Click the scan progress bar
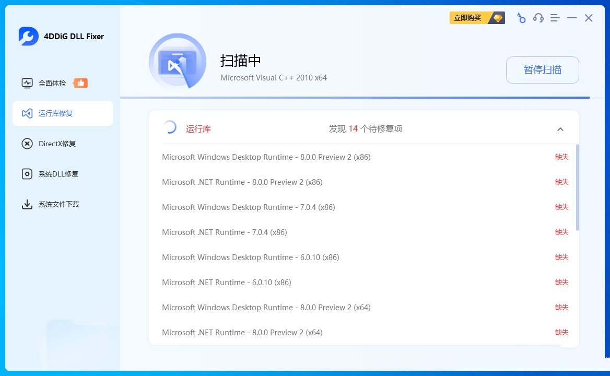This screenshot has width=610, height=376. point(355,98)
